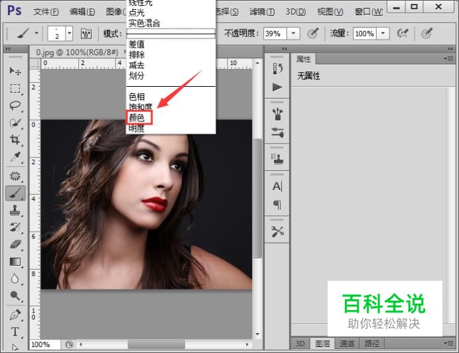
Task: Select the Move tool
Action: (15, 71)
